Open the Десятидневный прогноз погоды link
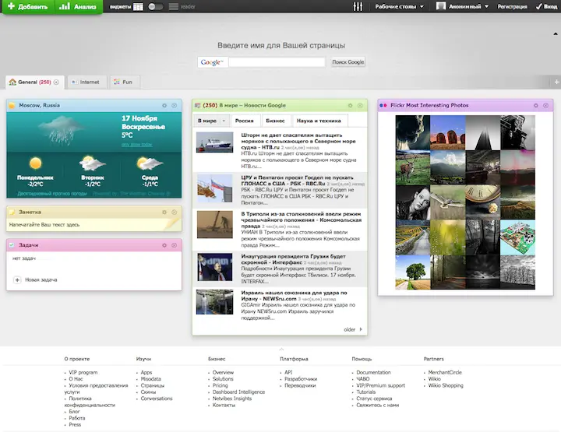 52,193
